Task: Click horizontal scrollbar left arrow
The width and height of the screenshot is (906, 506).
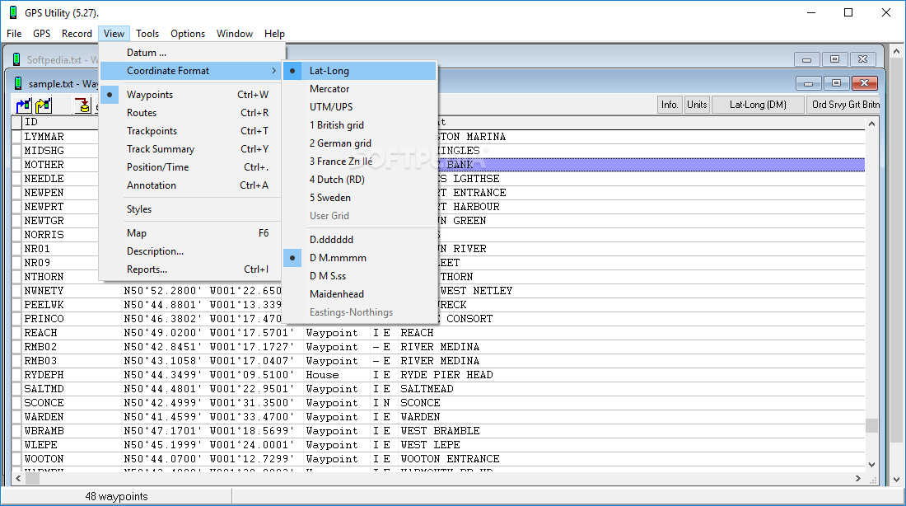Action: [18, 478]
